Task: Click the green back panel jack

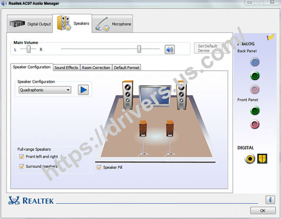Action: pos(255,76)
